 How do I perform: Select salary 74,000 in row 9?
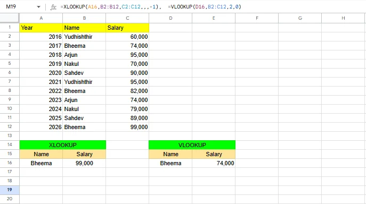tap(127, 100)
